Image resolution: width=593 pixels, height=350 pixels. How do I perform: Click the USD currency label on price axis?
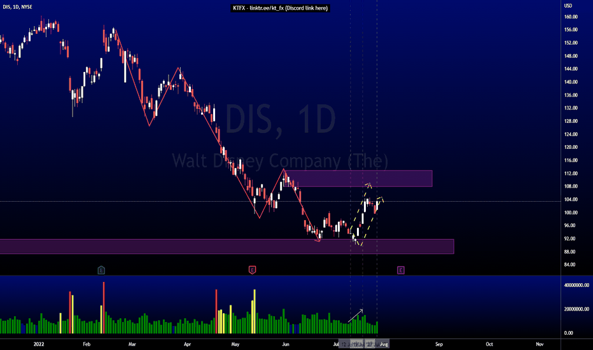point(568,6)
